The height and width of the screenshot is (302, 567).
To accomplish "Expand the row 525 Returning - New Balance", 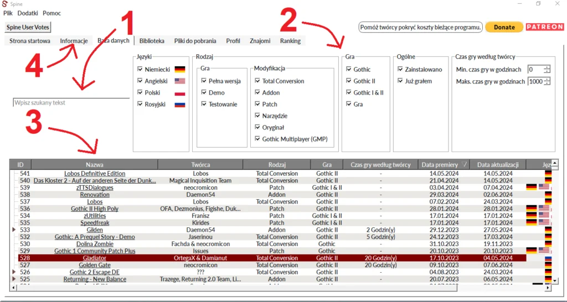I will coord(14,279).
